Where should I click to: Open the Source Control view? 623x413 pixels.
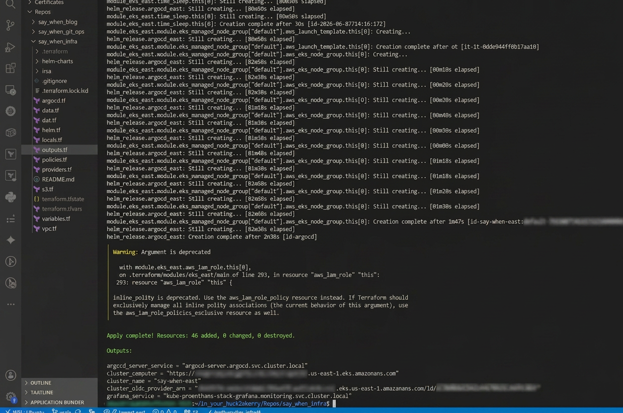pos(10,25)
